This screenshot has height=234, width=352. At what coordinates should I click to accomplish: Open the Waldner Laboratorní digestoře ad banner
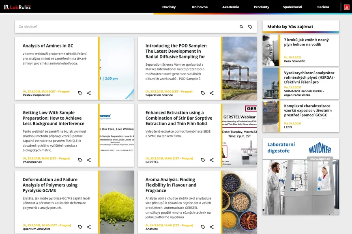point(300,176)
